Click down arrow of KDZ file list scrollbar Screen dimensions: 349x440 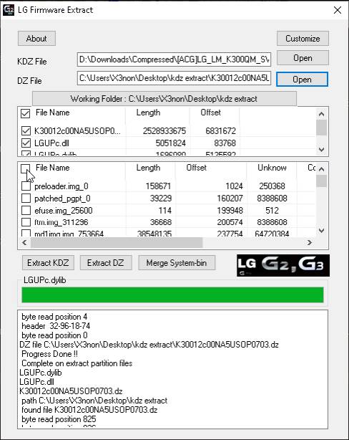point(322,149)
